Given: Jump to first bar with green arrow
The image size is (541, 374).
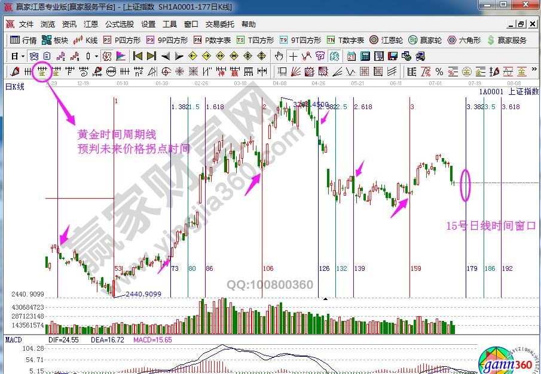Looking at the screenshot, I should click(137, 56).
